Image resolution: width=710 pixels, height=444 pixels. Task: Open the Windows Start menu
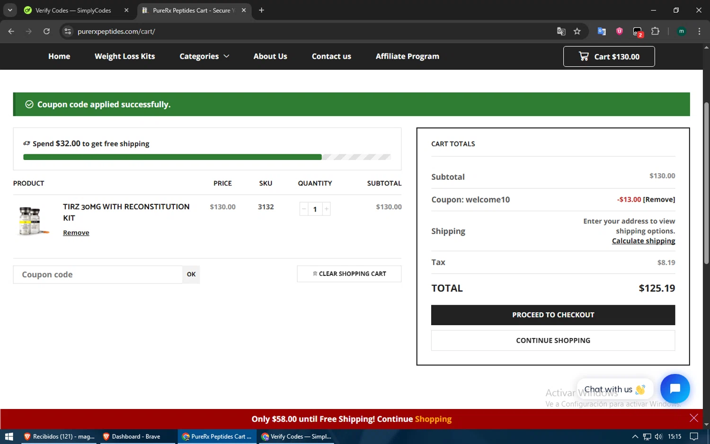tap(9, 436)
